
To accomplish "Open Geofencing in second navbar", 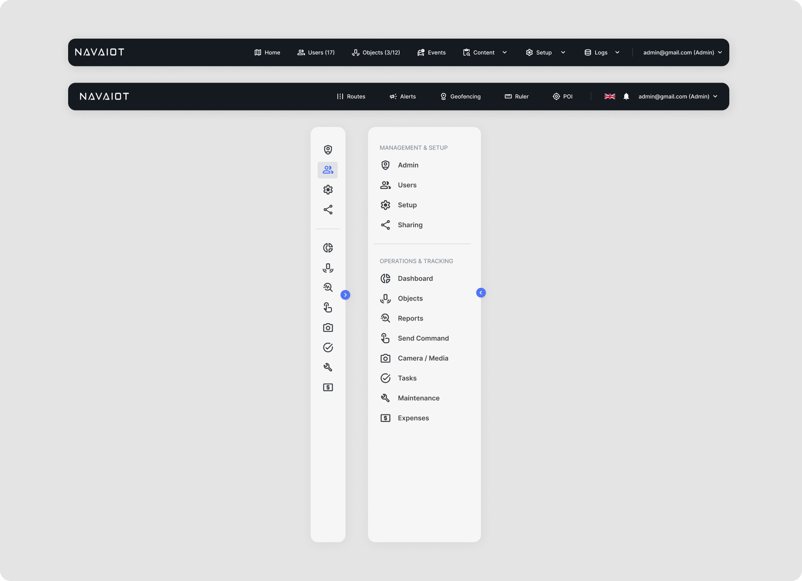I will (460, 96).
